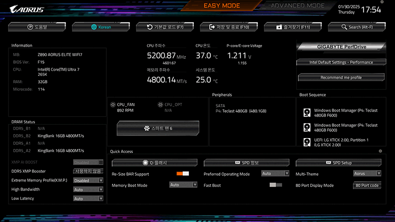Click the CPU_FAN fan icon
The height and width of the screenshot is (222, 395).
113,104
